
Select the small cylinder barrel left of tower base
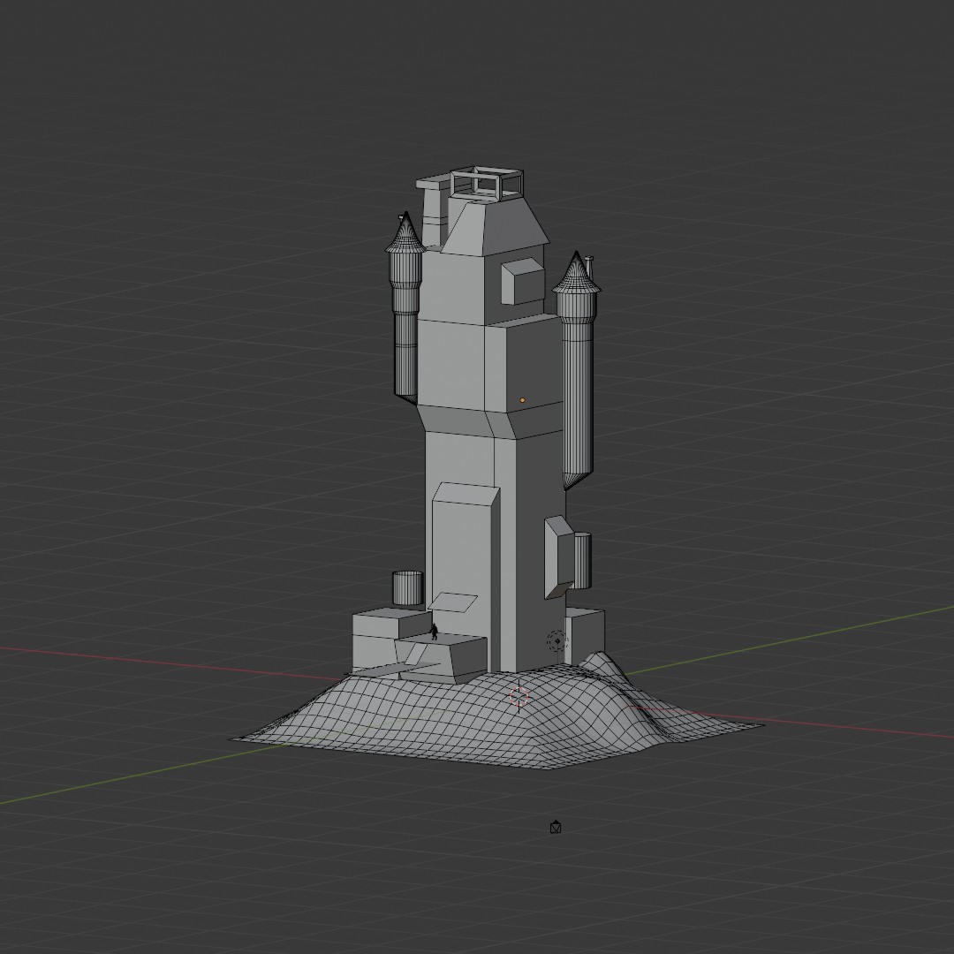[x=407, y=587]
